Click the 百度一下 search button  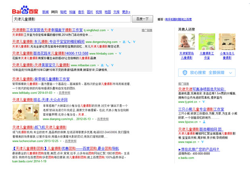(x=142, y=19)
